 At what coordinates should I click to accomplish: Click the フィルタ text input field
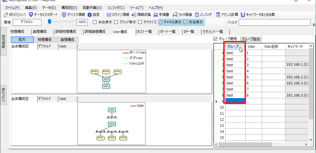(x=275, y=22)
